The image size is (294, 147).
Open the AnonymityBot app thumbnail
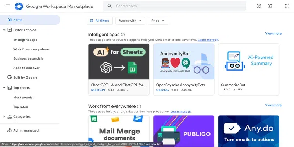coord(183,61)
